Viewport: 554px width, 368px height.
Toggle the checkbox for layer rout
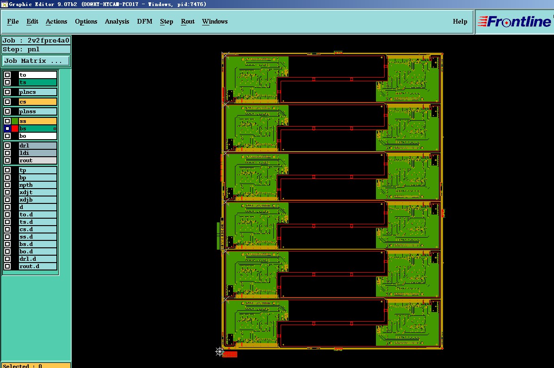(7, 160)
